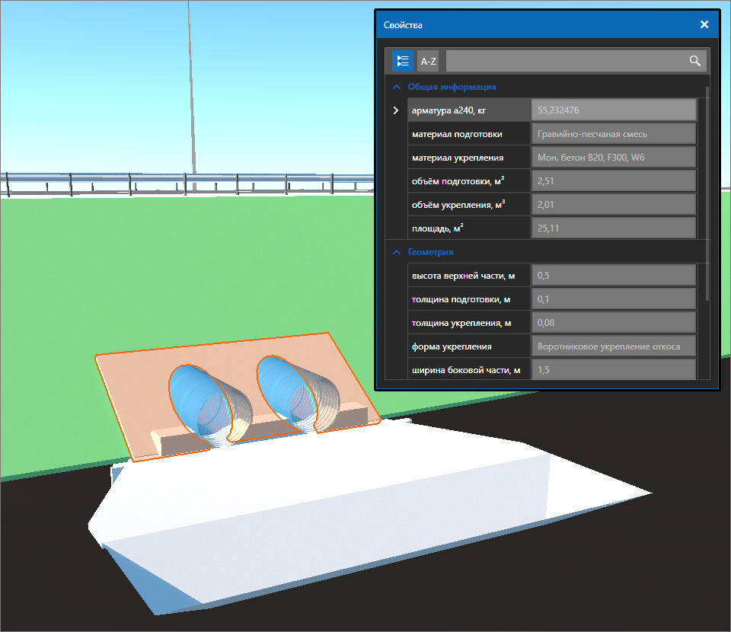Select the толщина подготовки label

click(461, 299)
